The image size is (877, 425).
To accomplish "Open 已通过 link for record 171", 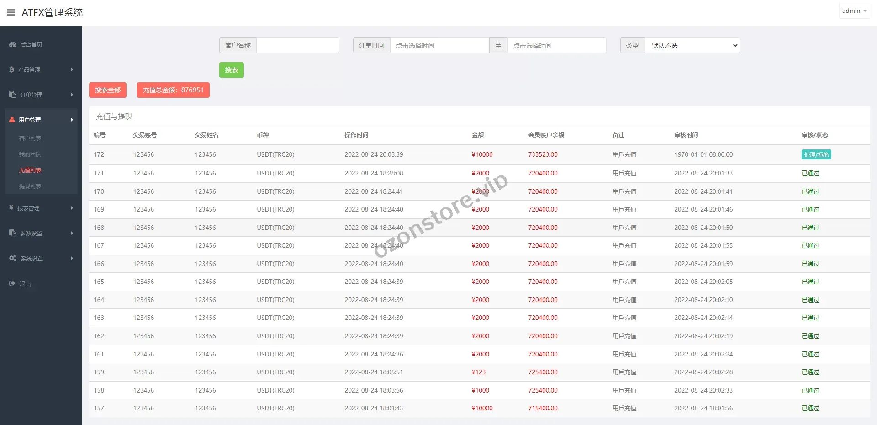I will click(x=810, y=173).
